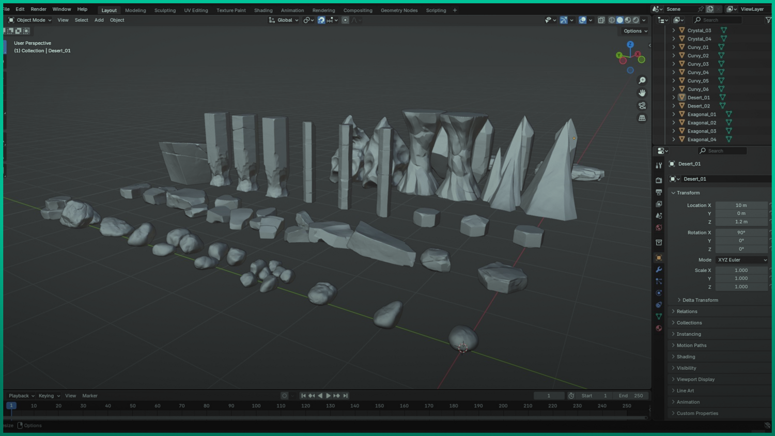
Task: Open the Render menu
Action: tap(38, 9)
